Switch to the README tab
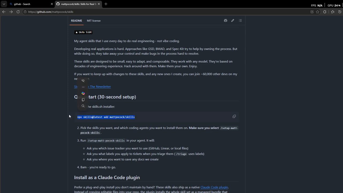Viewport: 343px width, 193px height. [76, 21]
